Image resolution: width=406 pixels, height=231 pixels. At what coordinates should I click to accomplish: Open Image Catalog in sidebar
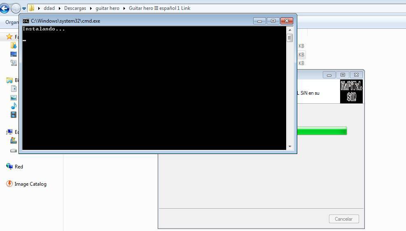26,184
